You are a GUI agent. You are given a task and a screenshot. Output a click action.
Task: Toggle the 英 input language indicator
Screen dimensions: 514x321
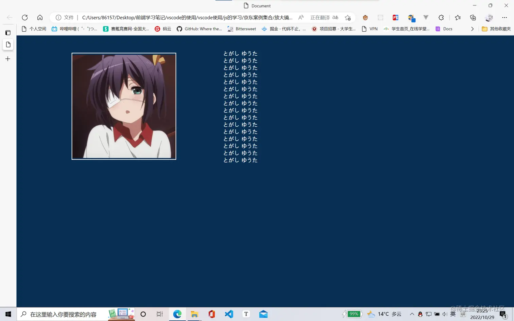(x=453, y=314)
